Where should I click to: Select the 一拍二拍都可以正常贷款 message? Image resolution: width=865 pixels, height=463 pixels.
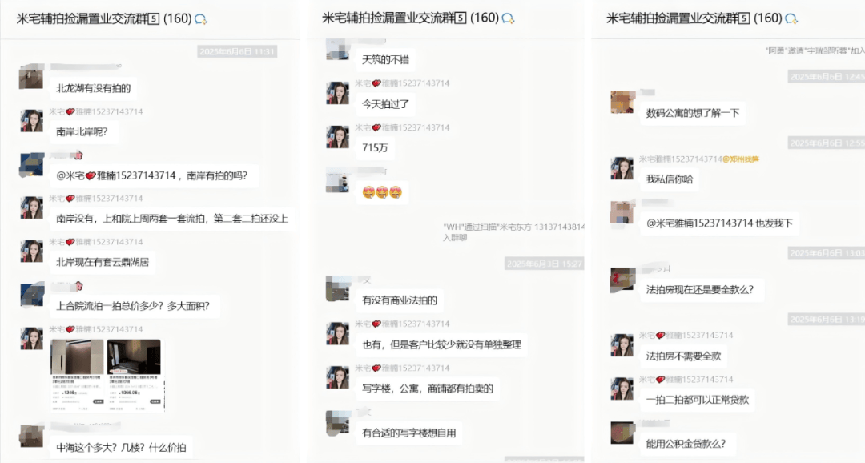tap(698, 400)
